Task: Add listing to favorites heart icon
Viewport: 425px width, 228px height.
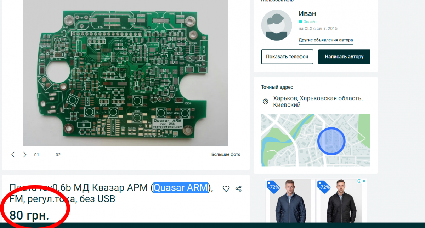Action: (x=226, y=189)
